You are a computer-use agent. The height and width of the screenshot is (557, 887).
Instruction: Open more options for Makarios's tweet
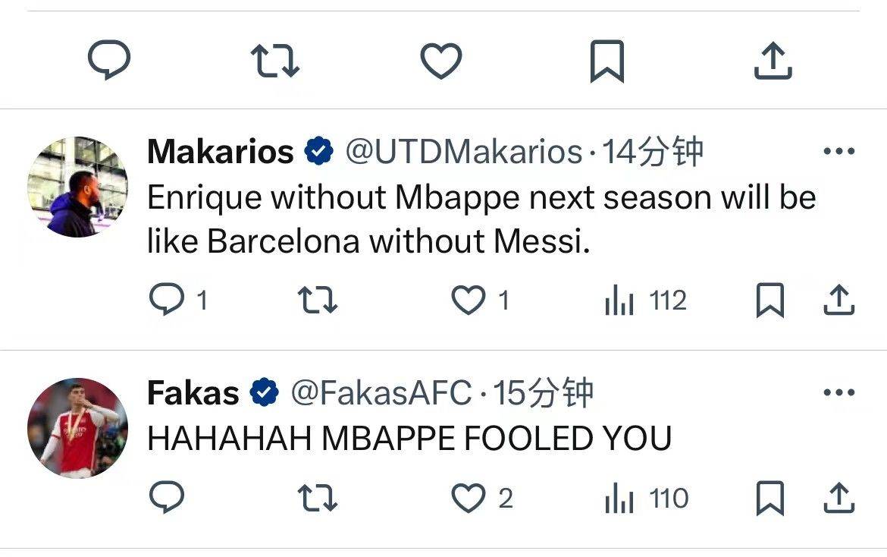point(838,152)
